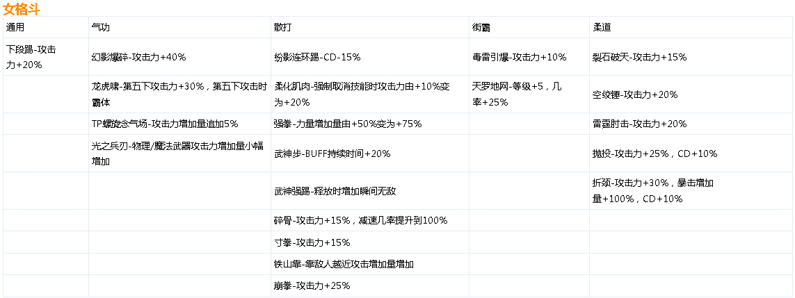The image size is (795, 298).
Task: Click the 崩拳 attack +25% cell
Action: click(x=369, y=285)
